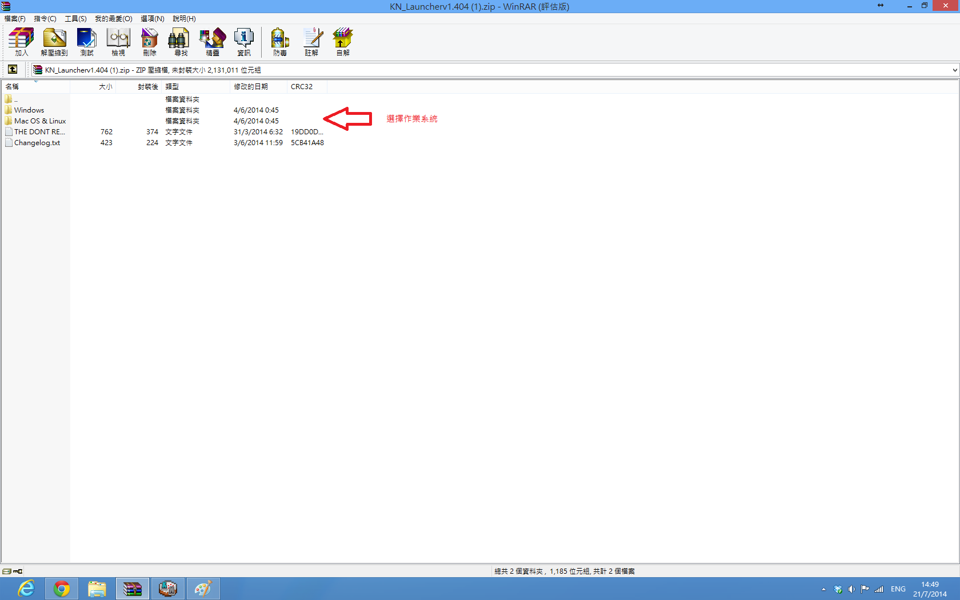Open the 工具(S) menu
The image size is (960, 600).
[x=75, y=19]
